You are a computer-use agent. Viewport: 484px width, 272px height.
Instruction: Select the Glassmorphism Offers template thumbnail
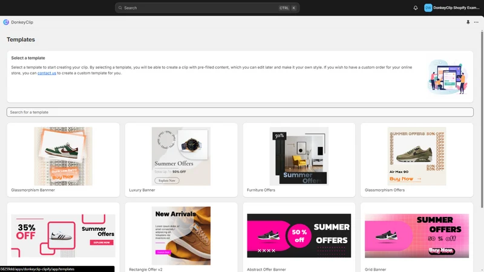[417, 156]
